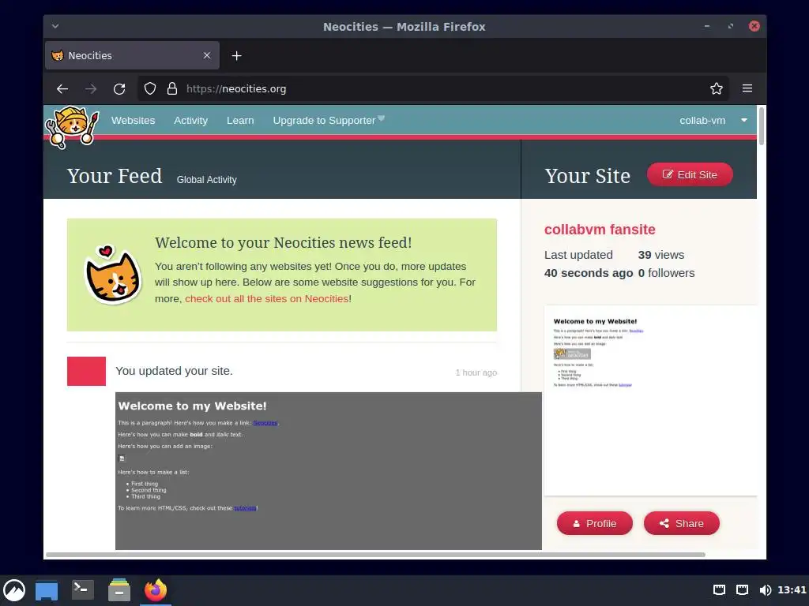
Task: Click the Share button
Action: pos(682,524)
